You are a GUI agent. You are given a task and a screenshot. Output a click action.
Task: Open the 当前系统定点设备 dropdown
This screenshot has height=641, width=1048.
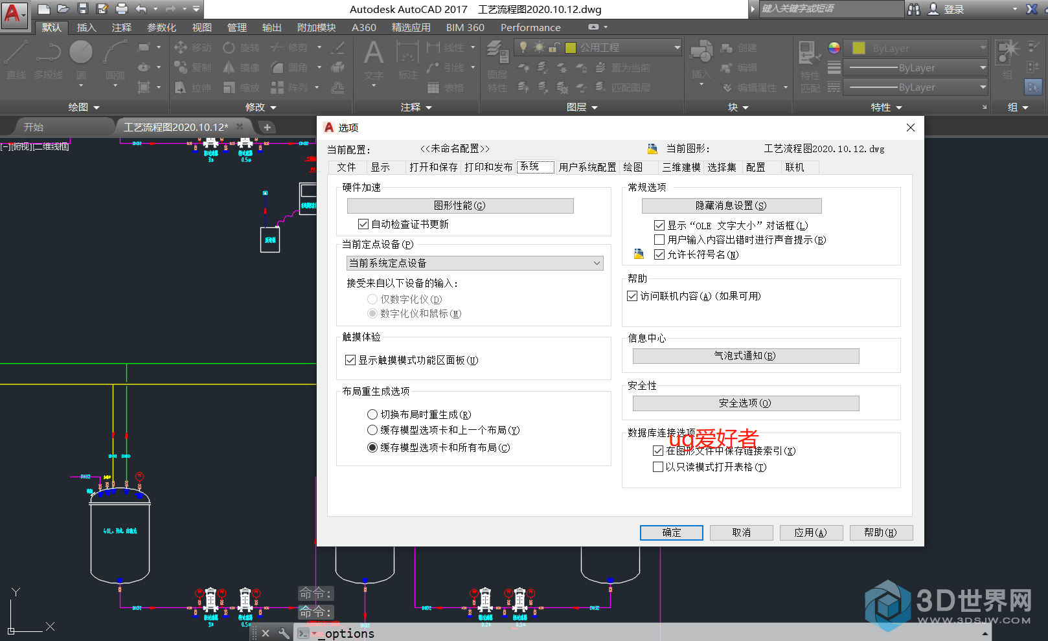point(475,263)
